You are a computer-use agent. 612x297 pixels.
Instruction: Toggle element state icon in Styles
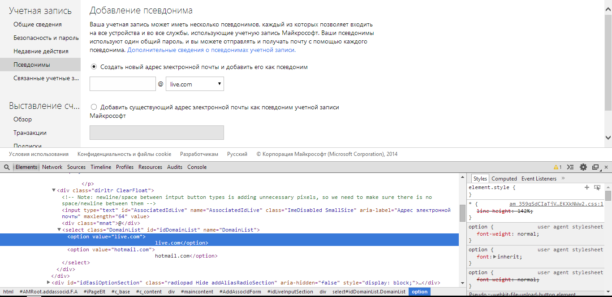pyautogui.click(x=597, y=187)
